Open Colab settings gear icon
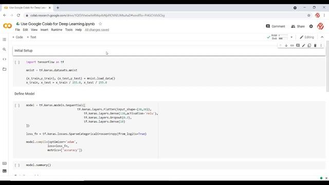 pos(311,26)
